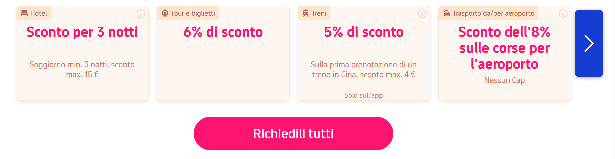Click the Hotel bed icon
The image size is (615, 159).
[24, 13]
